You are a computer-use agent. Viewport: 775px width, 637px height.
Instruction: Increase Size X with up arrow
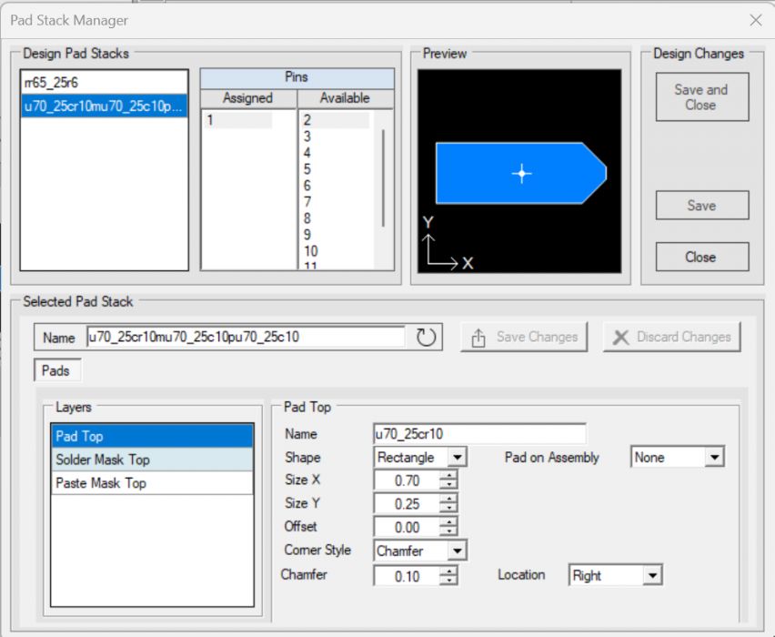tap(448, 475)
